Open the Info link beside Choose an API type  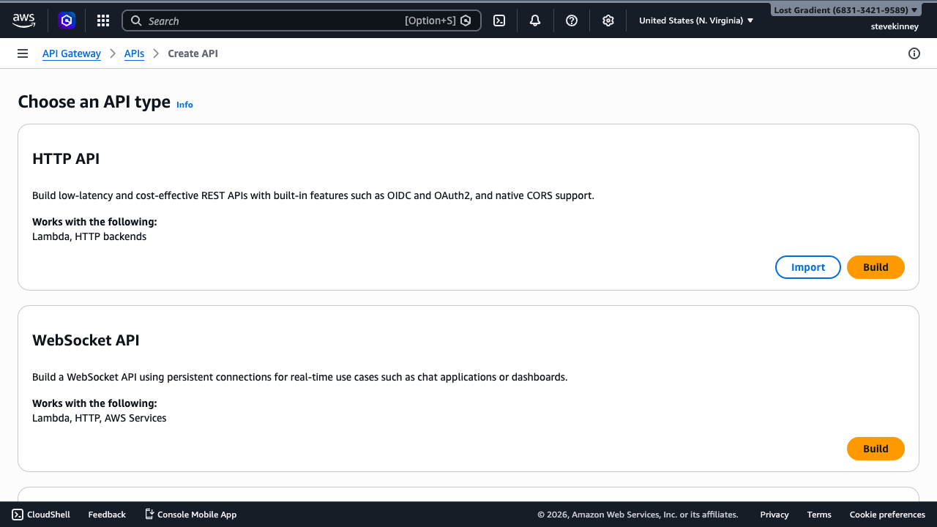click(184, 105)
